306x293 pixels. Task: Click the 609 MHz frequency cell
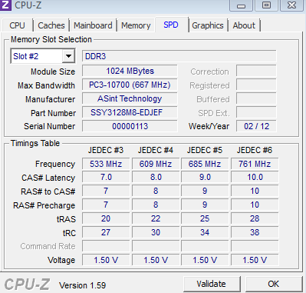click(156, 164)
